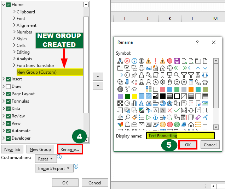
Task: Uncheck the Formulas tab checkbox
Action: pyautogui.click(x=8, y=101)
